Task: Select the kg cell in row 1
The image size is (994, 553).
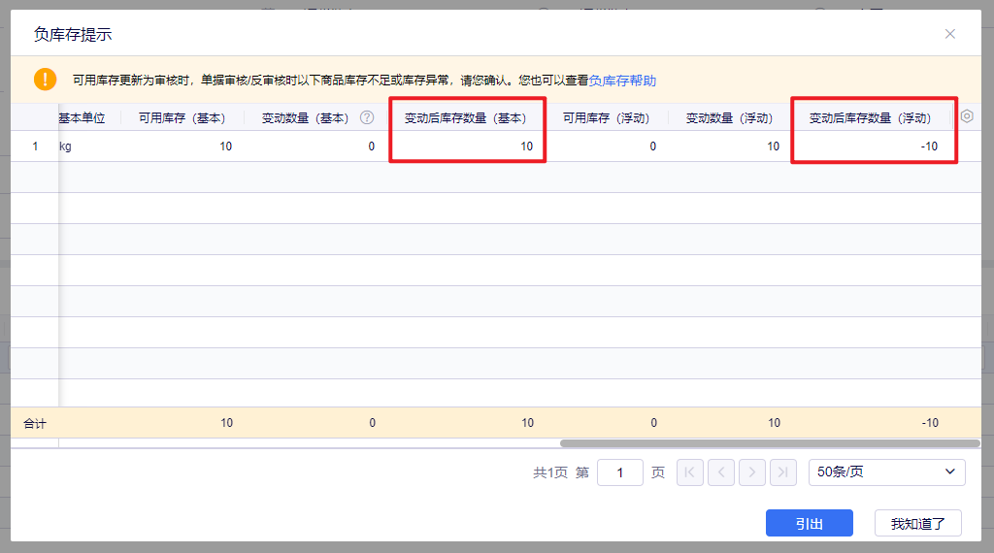Action: (x=66, y=146)
